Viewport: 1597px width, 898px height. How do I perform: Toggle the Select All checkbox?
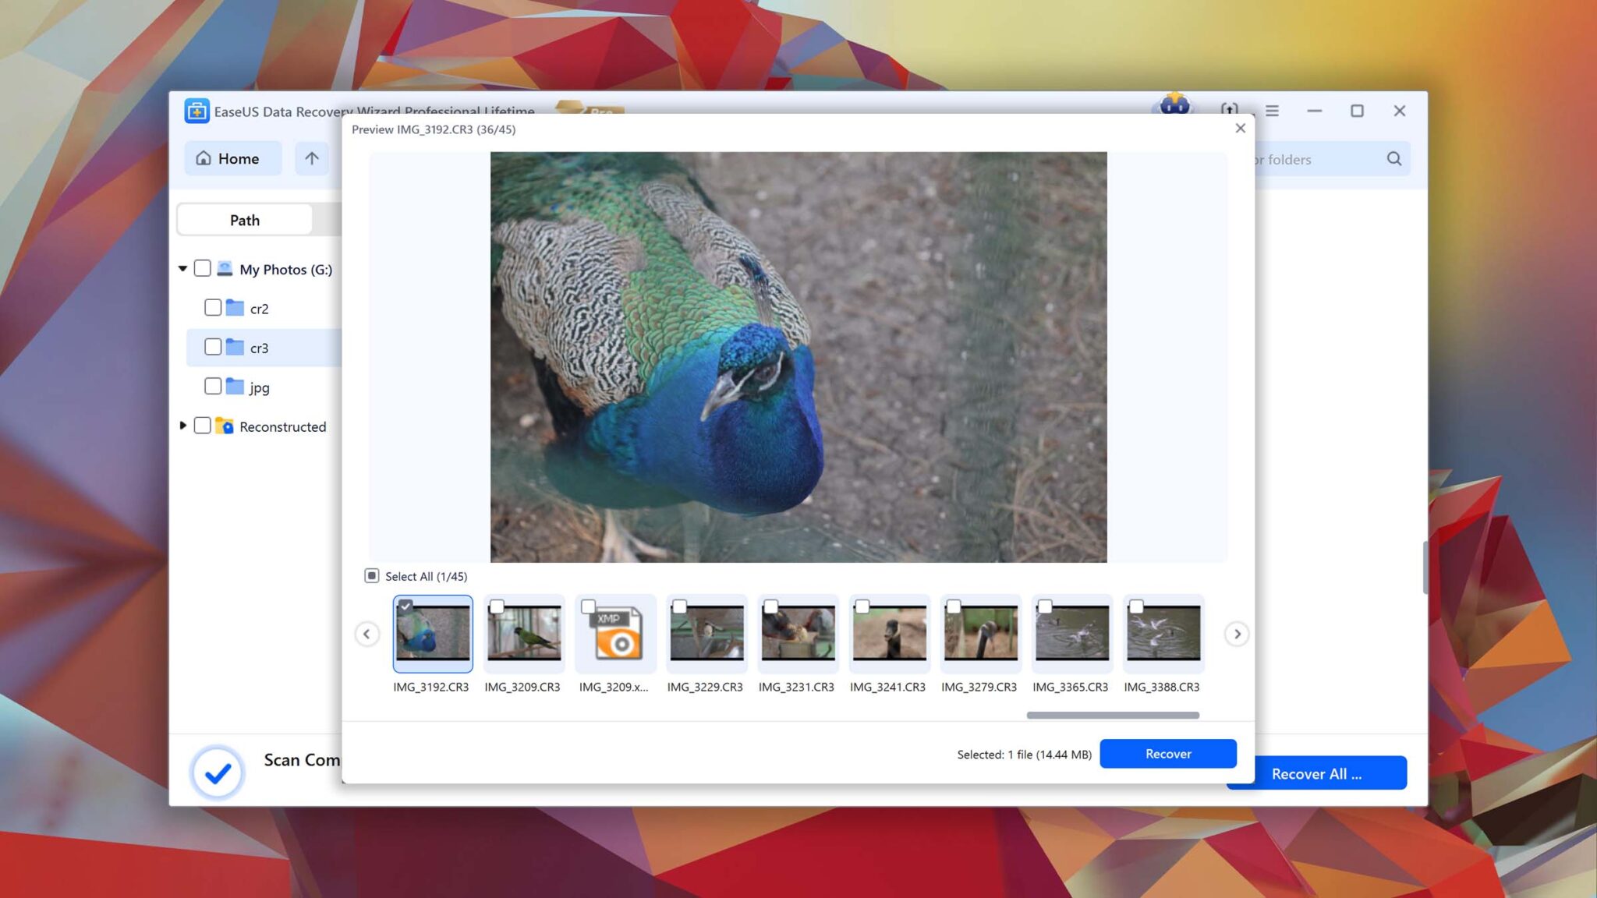tap(372, 576)
